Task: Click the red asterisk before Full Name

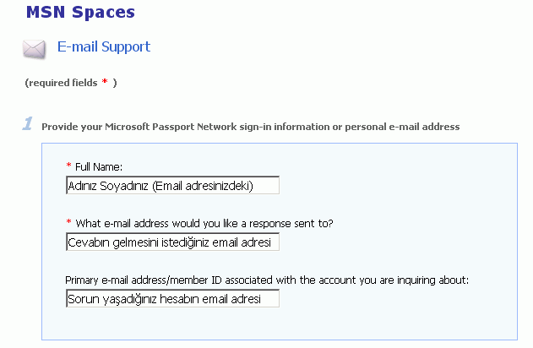Action: (x=68, y=166)
